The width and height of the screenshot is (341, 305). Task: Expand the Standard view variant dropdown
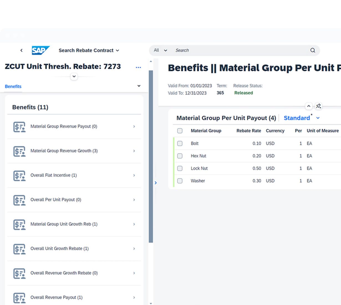click(318, 118)
